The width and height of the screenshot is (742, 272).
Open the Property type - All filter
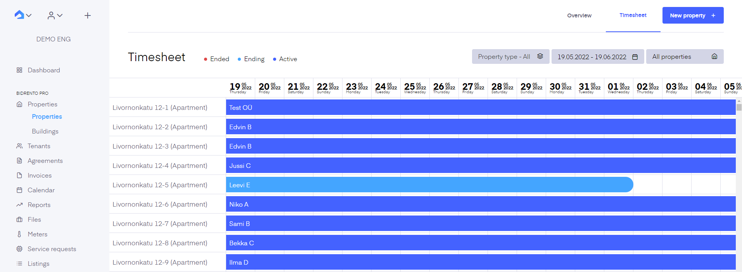tap(510, 56)
